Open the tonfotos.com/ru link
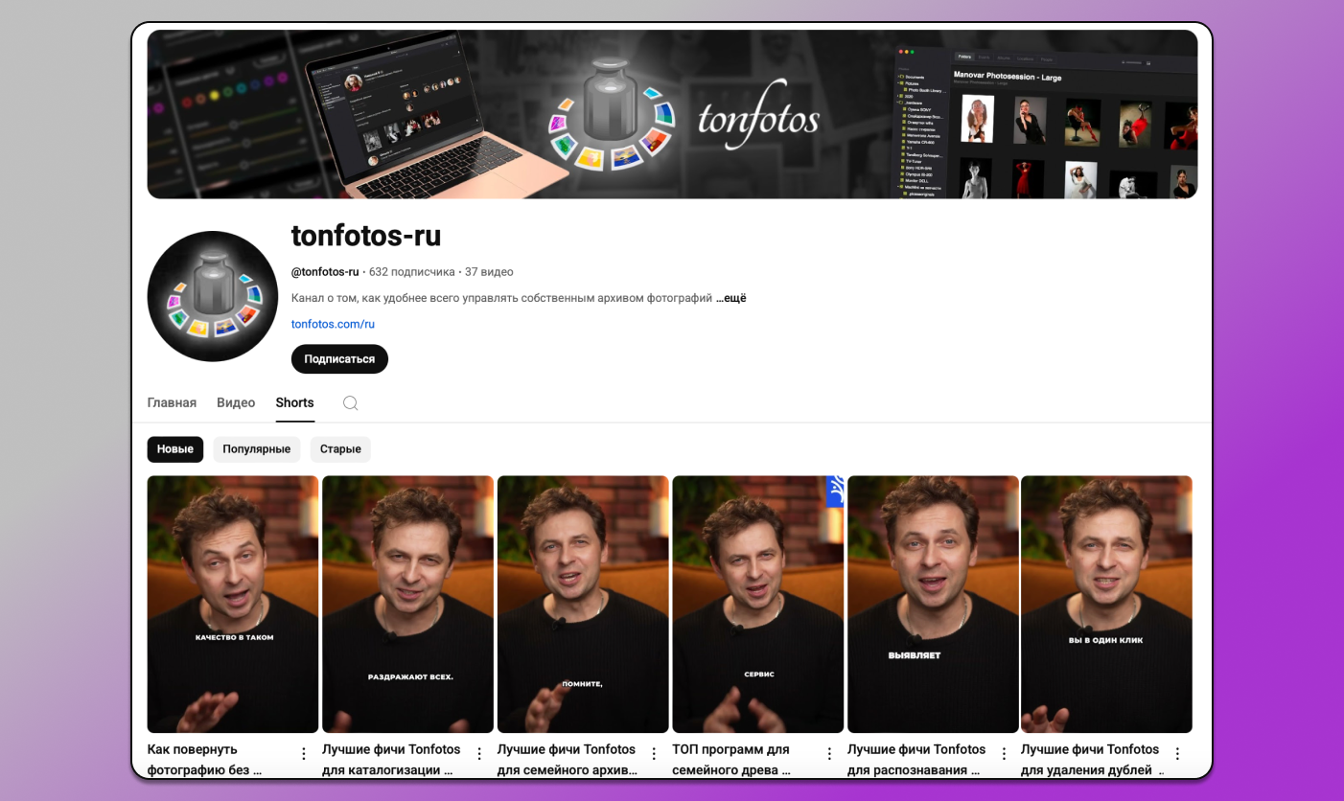Viewport: 1344px width, 801px height. tap(333, 324)
